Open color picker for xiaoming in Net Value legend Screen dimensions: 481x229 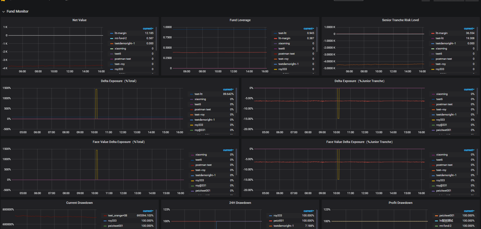112,49
